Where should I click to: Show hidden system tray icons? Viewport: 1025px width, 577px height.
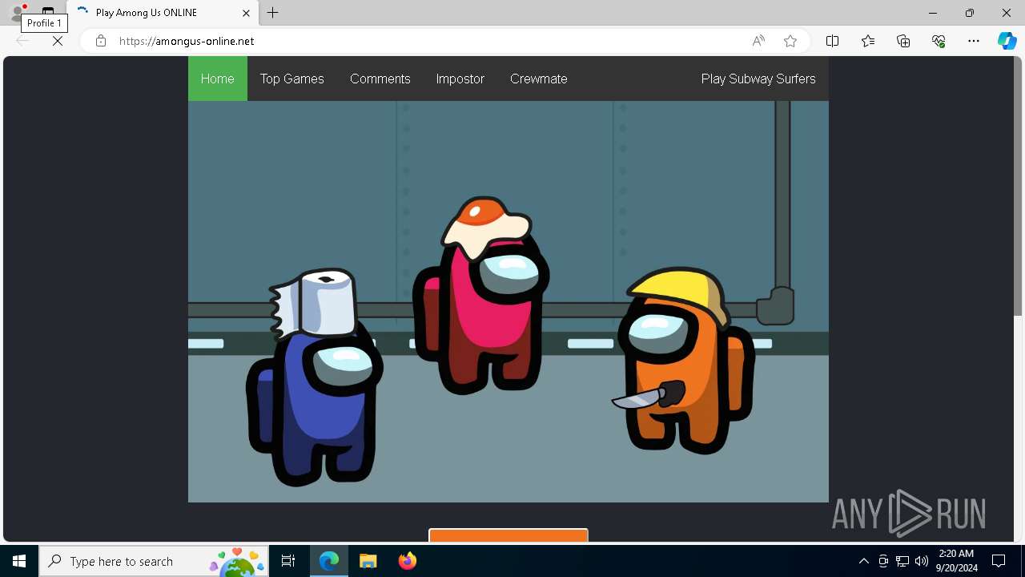pos(863,561)
